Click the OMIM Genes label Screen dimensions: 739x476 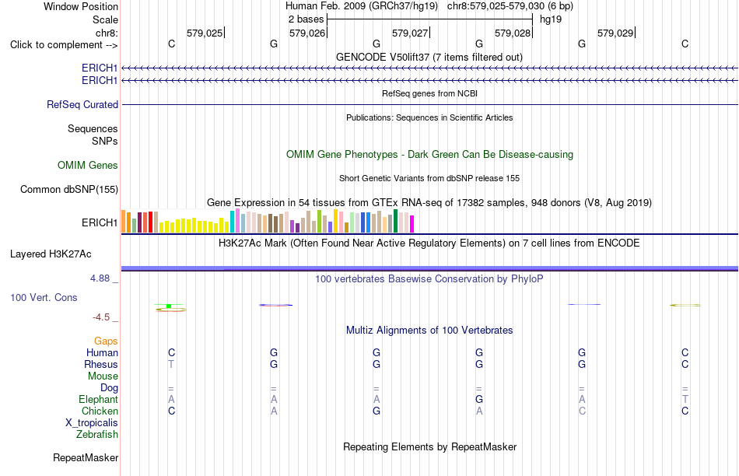pos(87,166)
